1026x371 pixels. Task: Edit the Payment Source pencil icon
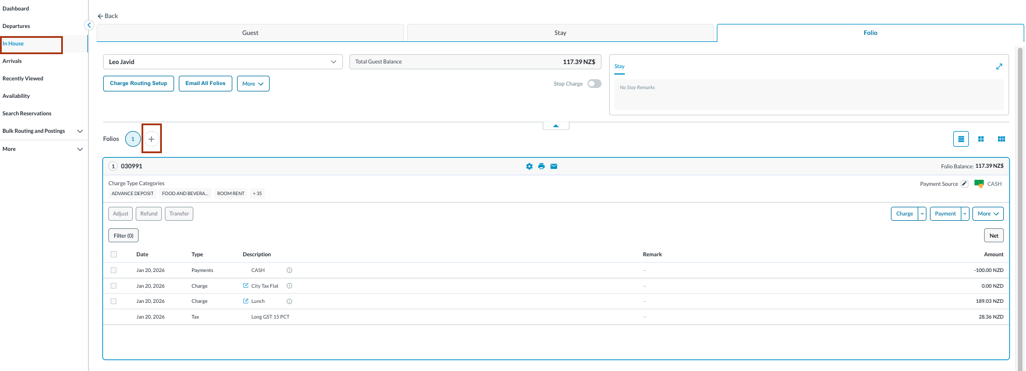[964, 184]
